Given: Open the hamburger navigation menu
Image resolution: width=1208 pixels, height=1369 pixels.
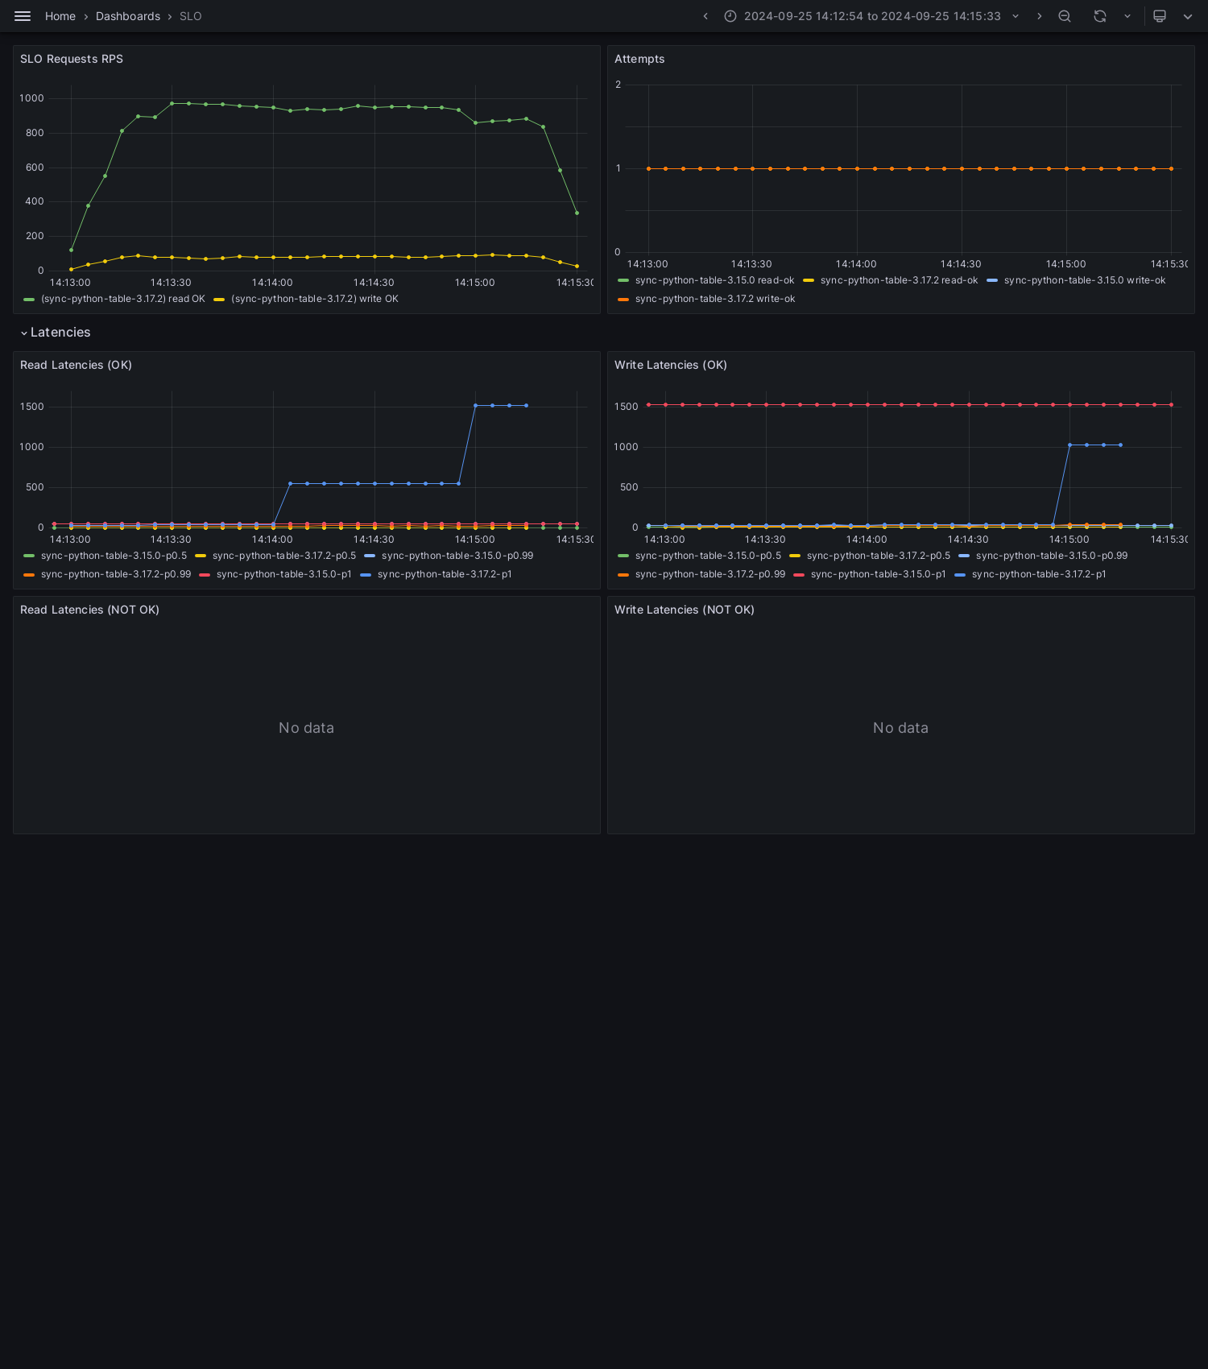Looking at the screenshot, I should coord(23,16).
